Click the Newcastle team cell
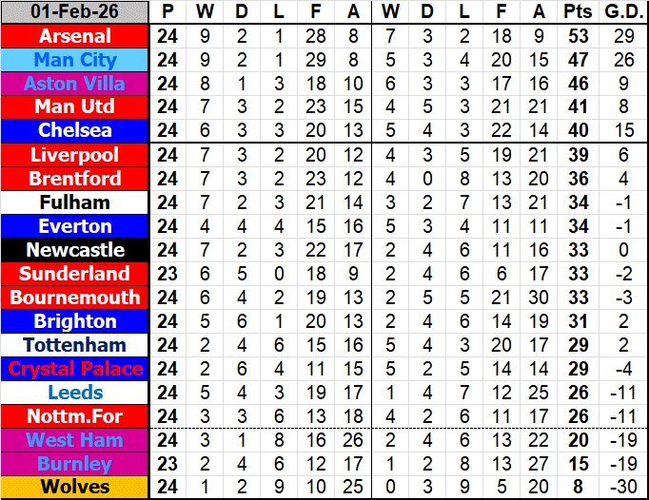Viewport: 649px width, 500px height. (x=75, y=250)
